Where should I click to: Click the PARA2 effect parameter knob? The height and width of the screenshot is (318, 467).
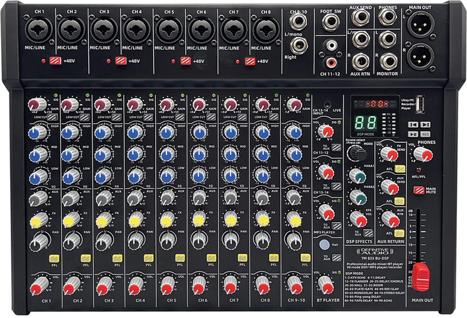[x=358, y=197]
